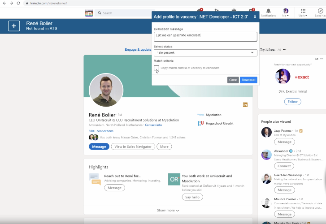Open the Select status dropdown
Screen dimensions: 326x224
click(x=205, y=53)
